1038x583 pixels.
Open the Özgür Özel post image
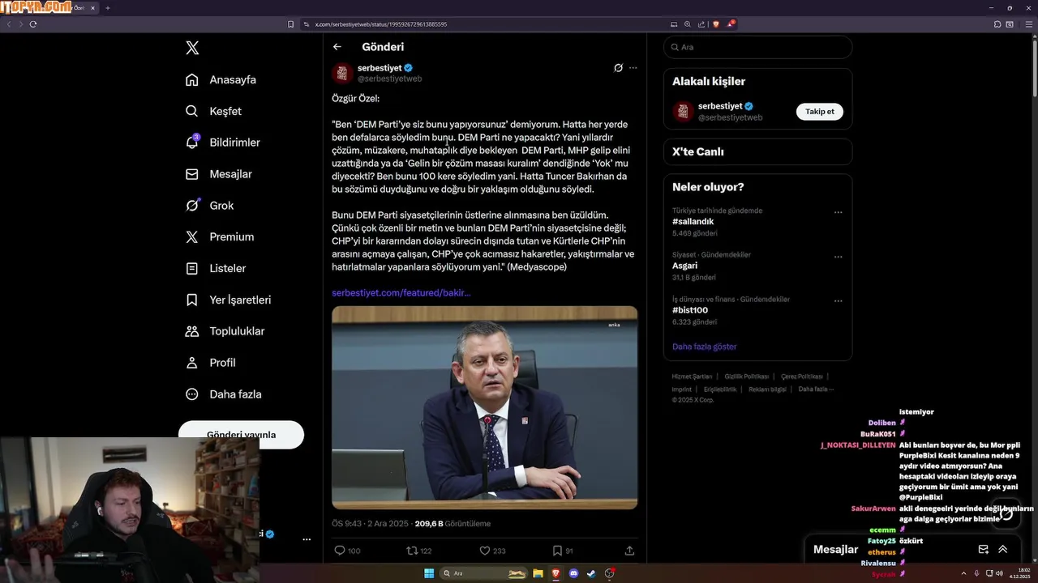[x=484, y=407]
